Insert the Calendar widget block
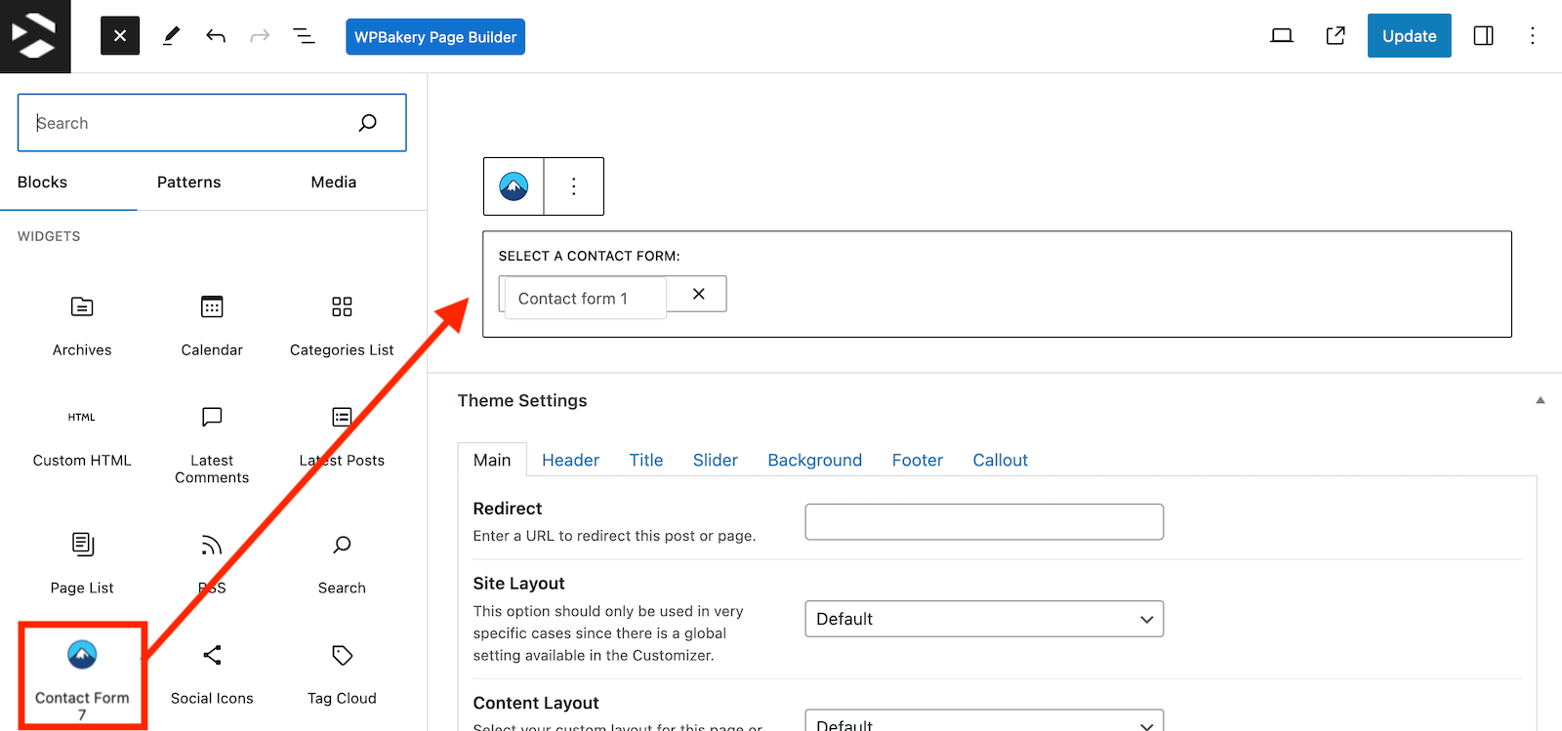 click(x=212, y=326)
